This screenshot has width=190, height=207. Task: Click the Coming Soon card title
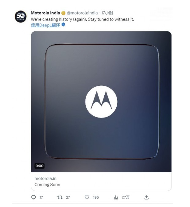pyautogui.click(x=47, y=185)
